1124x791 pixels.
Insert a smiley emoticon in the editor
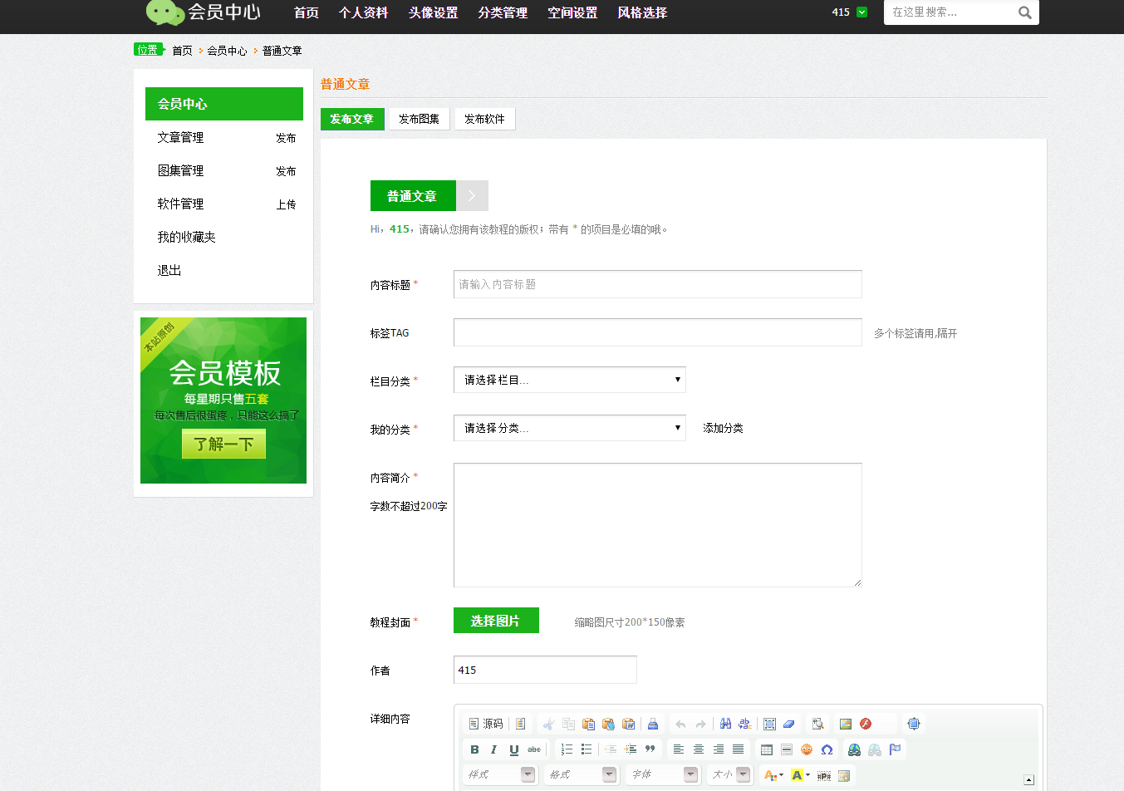[x=807, y=749]
